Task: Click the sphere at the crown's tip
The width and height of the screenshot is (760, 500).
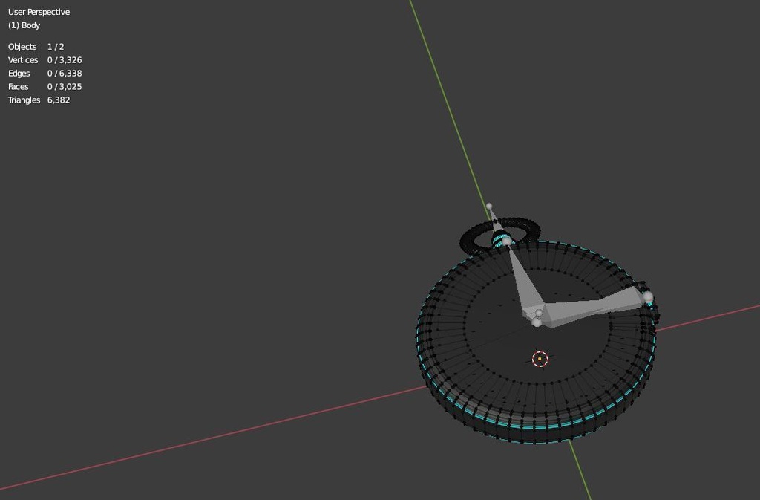Action: coord(490,206)
